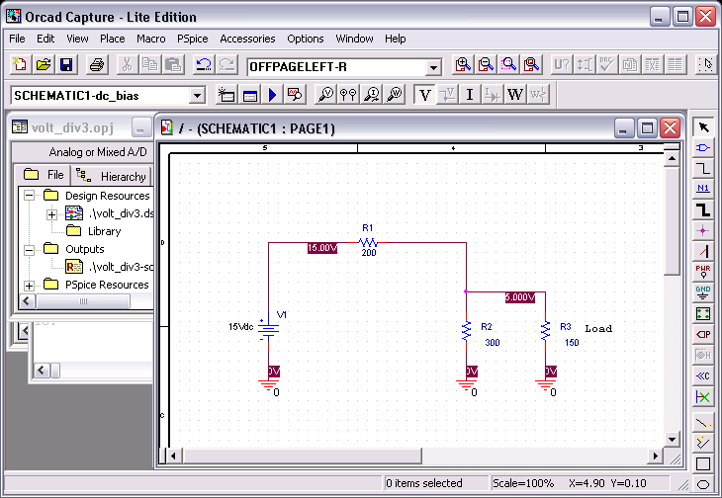This screenshot has width=722, height=498.
Task: Zoom out of the schematic
Action: (487, 65)
